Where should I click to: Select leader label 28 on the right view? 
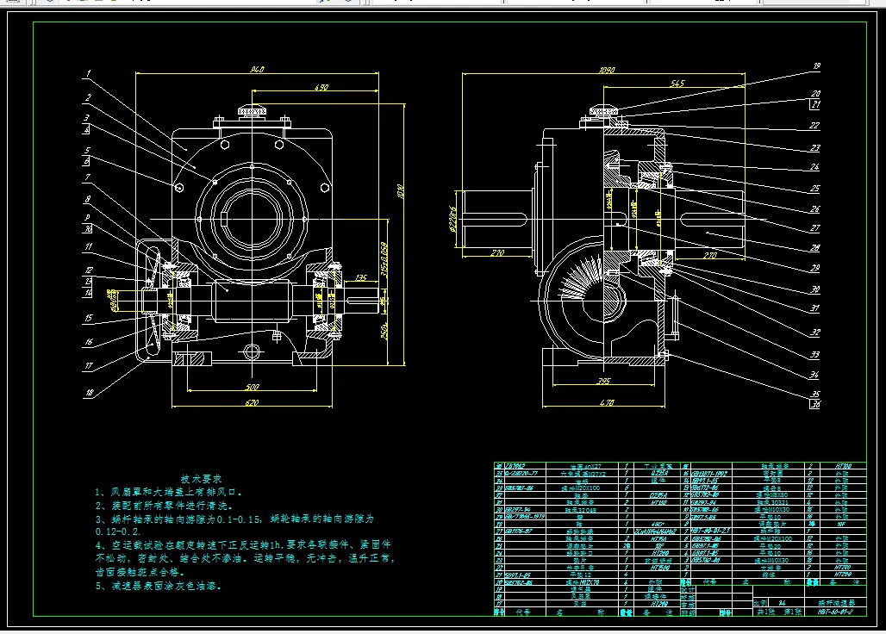(x=814, y=247)
